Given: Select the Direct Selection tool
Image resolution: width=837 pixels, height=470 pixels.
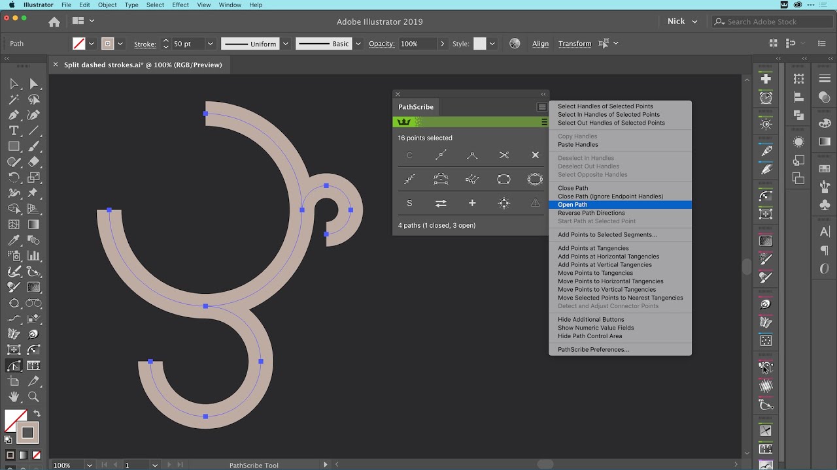Looking at the screenshot, I should (34, 84).
